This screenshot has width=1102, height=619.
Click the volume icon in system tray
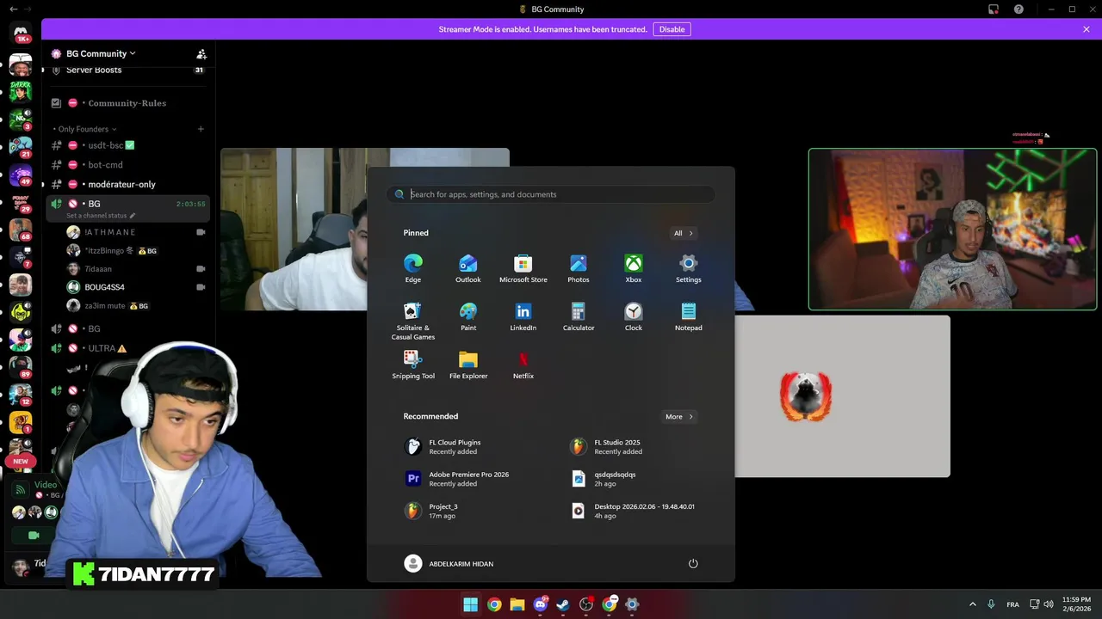pos(1049,604)
